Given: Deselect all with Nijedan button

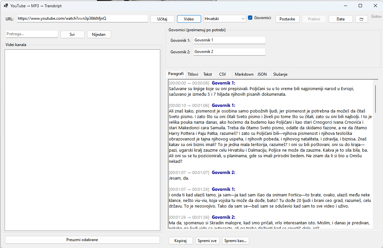Looking at the screenshot, I should point(99,35).
